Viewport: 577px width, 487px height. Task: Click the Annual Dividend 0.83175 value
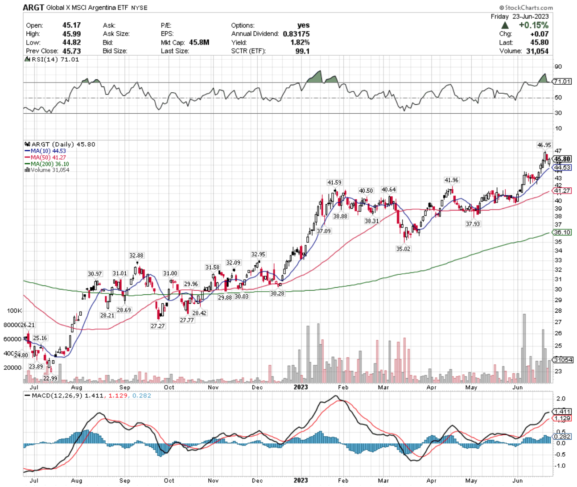[296, 34]
